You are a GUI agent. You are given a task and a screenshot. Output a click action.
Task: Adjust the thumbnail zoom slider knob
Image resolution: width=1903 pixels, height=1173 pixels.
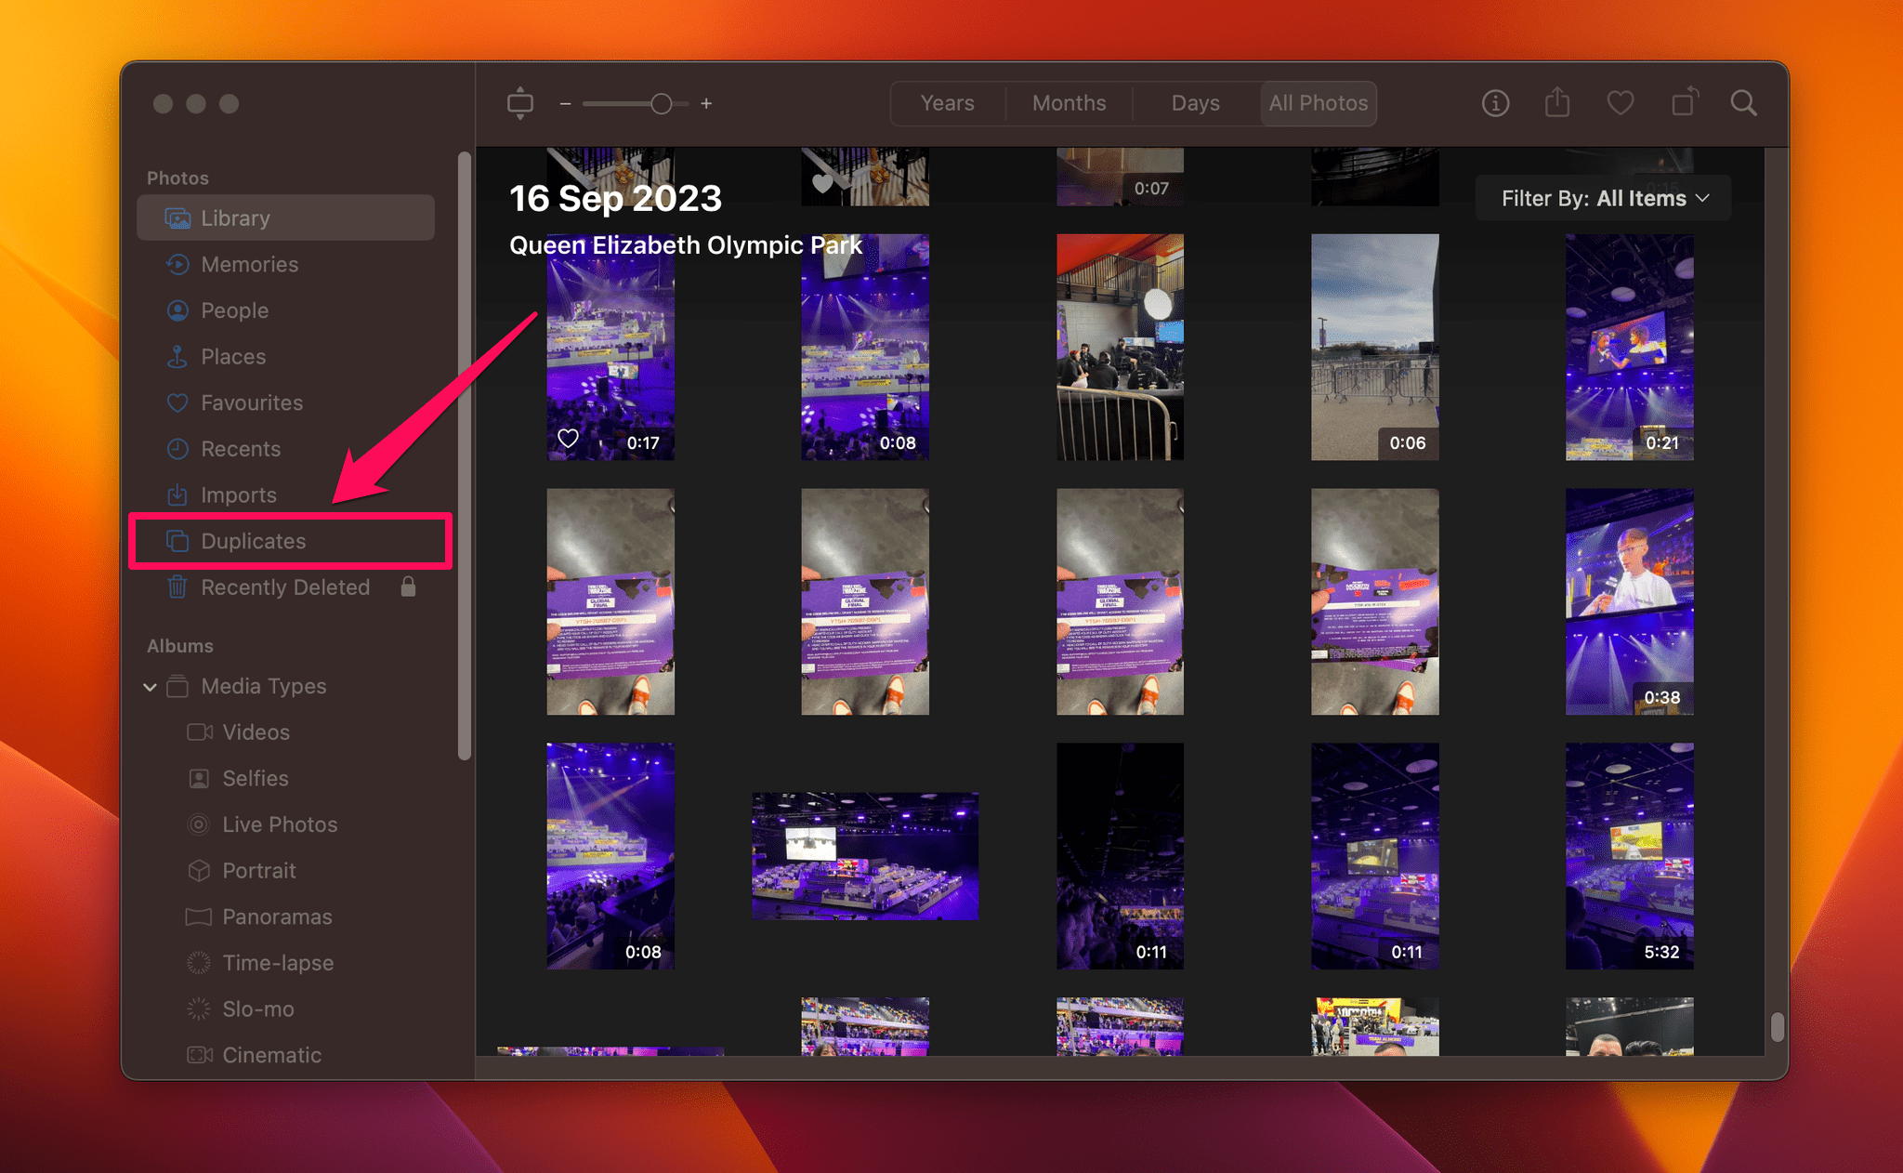tap(661, 104)
